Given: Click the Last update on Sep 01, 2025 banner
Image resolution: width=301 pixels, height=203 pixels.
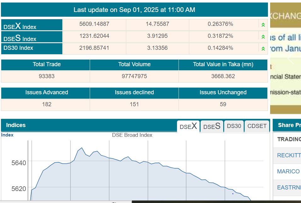Looking at the screenshot, I should [x=134, y=10].
